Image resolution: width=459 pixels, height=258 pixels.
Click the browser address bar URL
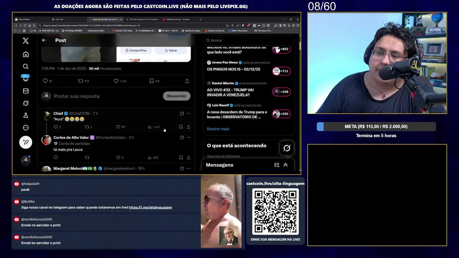91,25
